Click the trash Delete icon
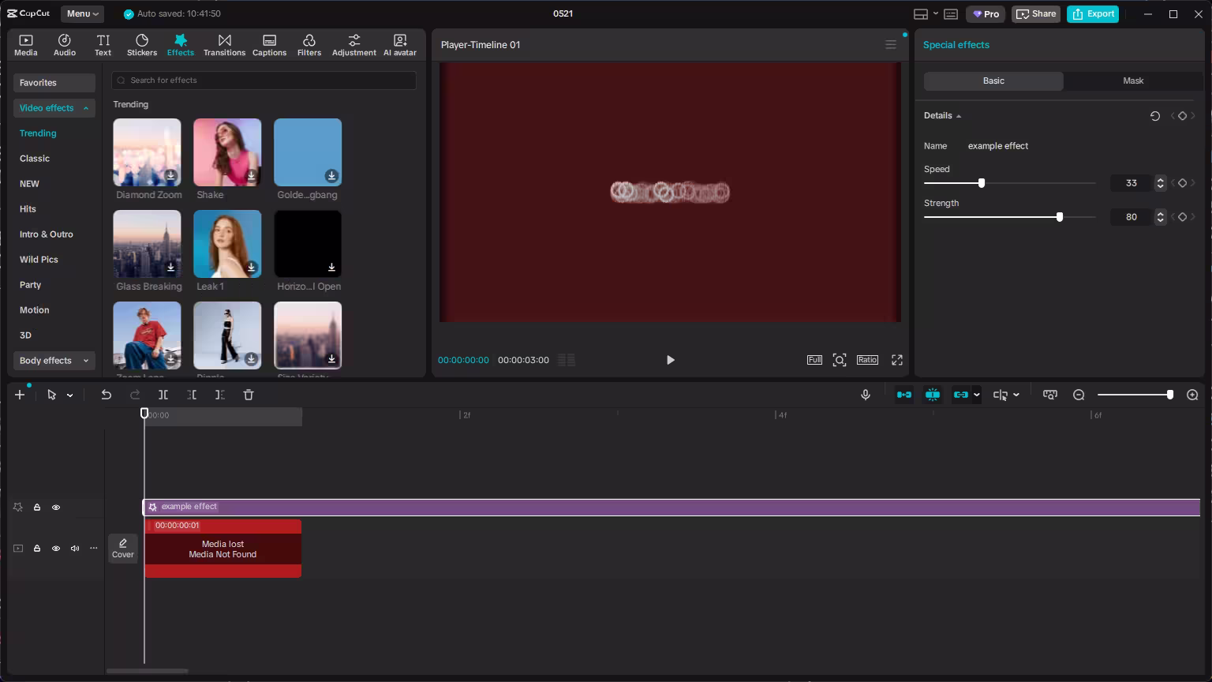Image resolution: width=1212 pixels, height=682 pixels. [x=249, y=395]
